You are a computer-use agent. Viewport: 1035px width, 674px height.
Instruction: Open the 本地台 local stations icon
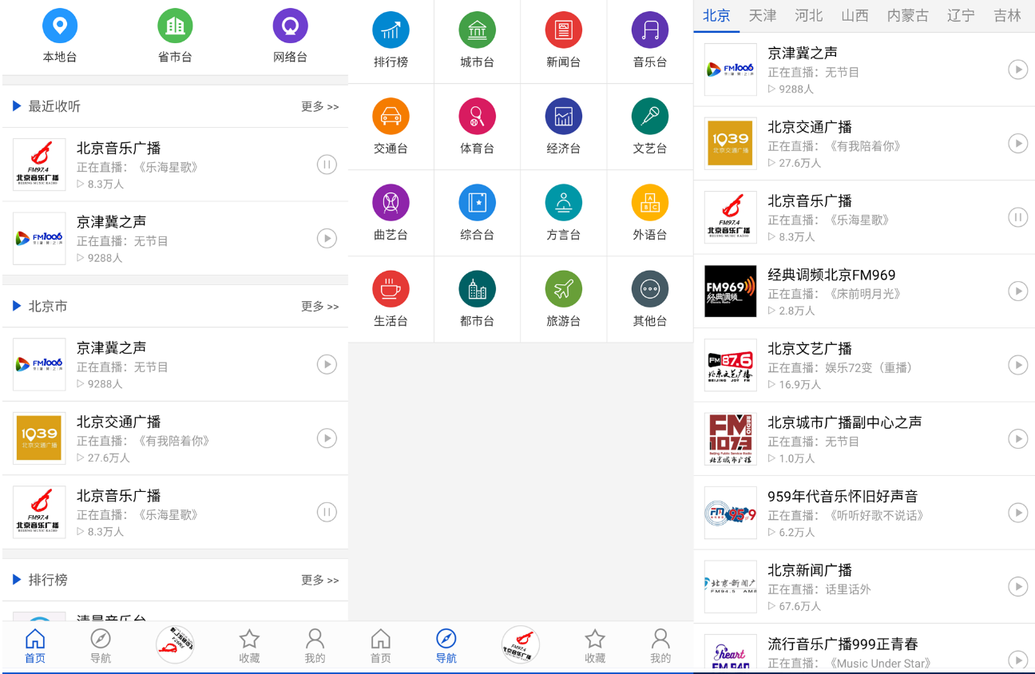tap(60, 26)
